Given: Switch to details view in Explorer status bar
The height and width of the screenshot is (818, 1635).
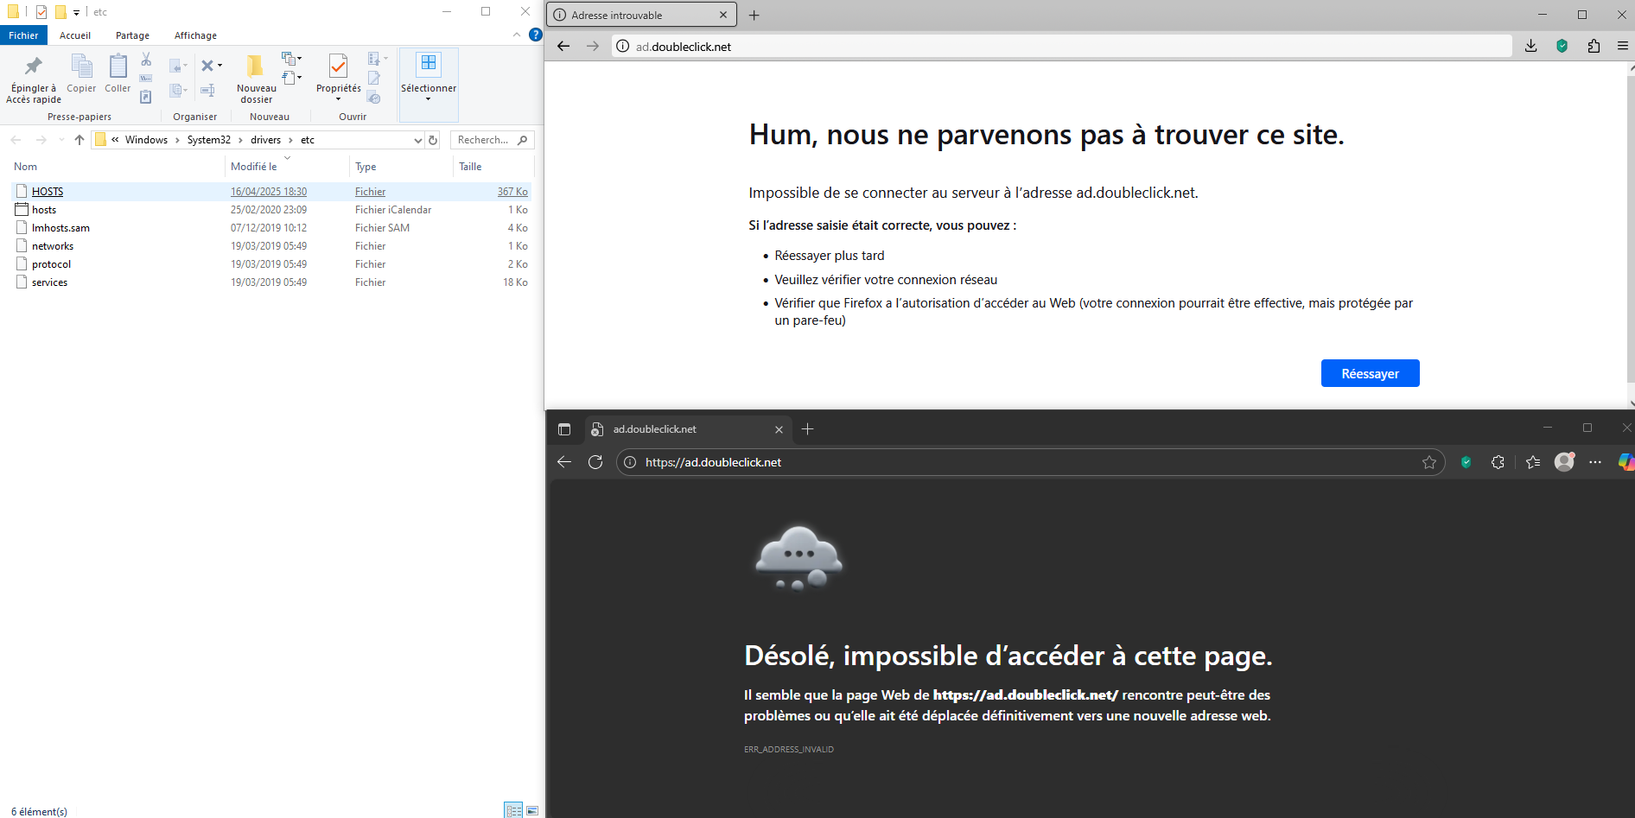Looking at the screenshot, I should [x=514, y=810].
